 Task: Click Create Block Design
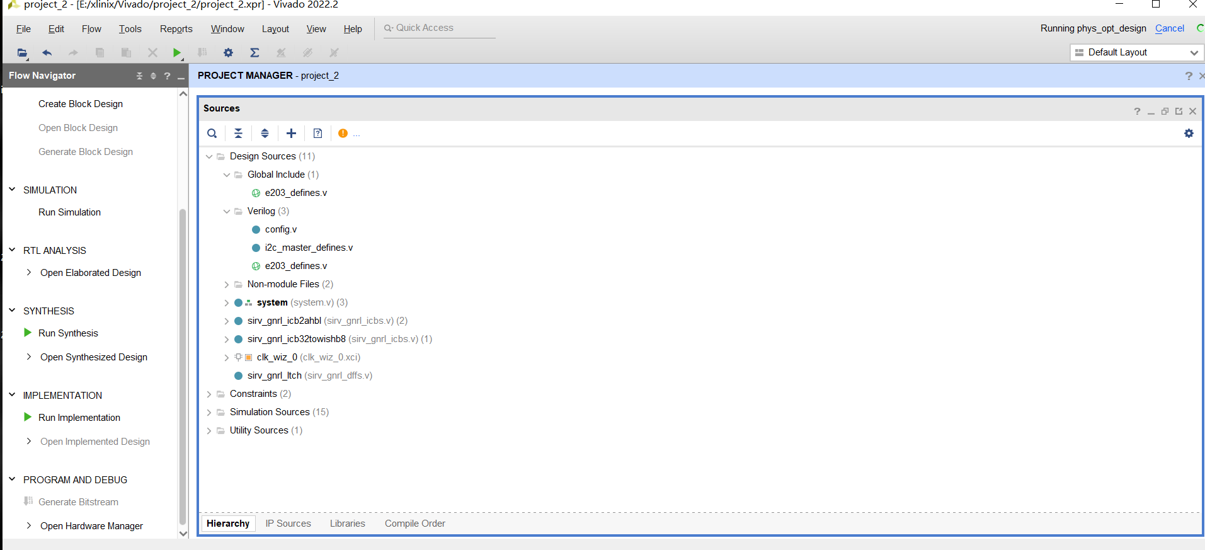(x=81, y=104)
